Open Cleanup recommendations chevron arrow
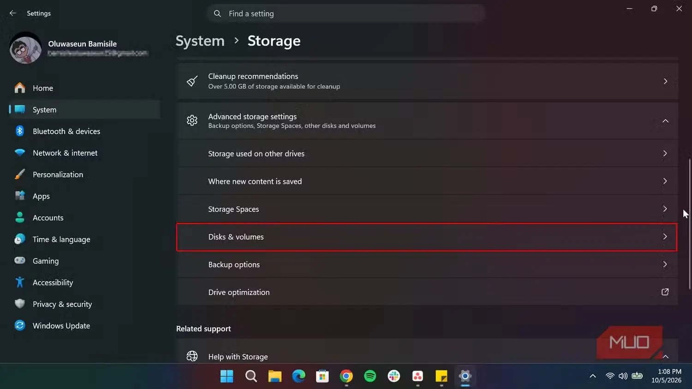 tap(665, 81)
